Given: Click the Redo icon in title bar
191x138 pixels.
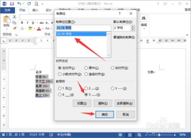Looking at the screenshot, I should pyautogui.click(x=29, y=3).
